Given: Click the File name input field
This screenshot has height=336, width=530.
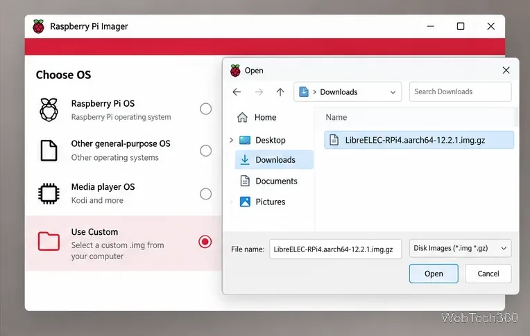Looking at the screenshot, I should [x=335, y=249].
